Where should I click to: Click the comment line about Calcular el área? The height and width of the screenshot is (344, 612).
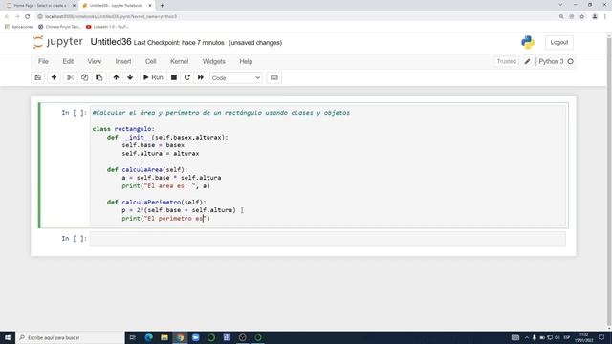pos(221,113)
